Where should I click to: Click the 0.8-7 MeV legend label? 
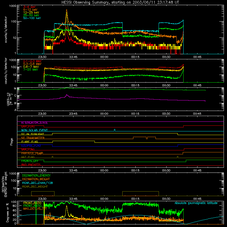[31, 67]
